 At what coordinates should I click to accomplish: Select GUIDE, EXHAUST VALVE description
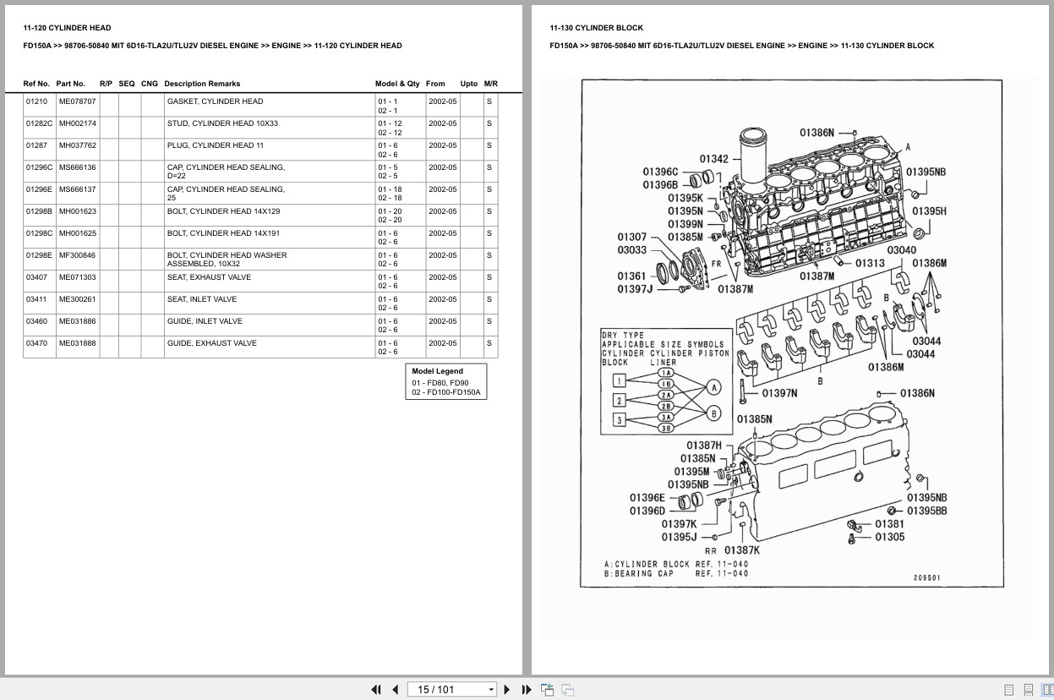pyautogui.click(x=211, y=343)
